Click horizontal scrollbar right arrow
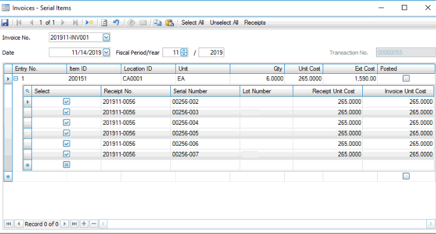This screenshot has width=436, height=234. [431, 224]
